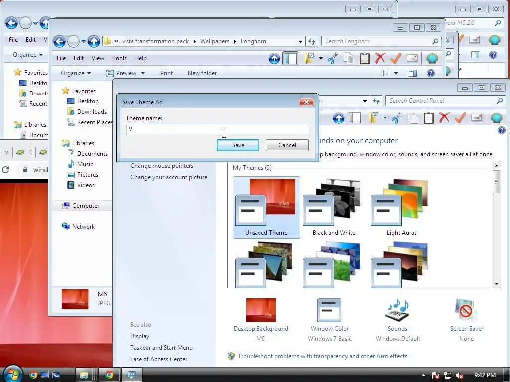Select the Unsaved Theme thumbnail

point(266,207)
